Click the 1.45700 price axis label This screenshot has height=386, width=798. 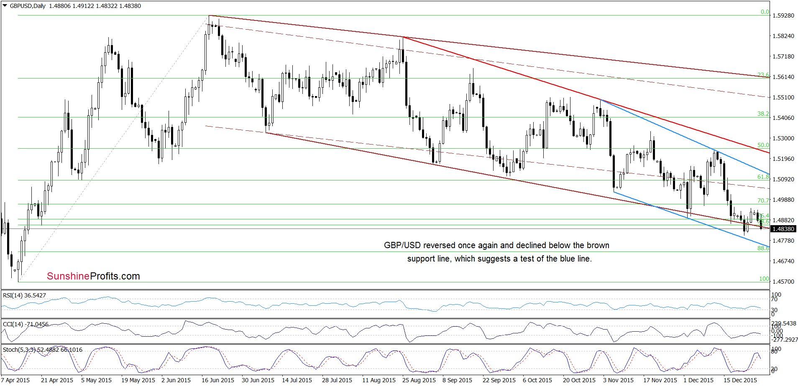(783, 282)
